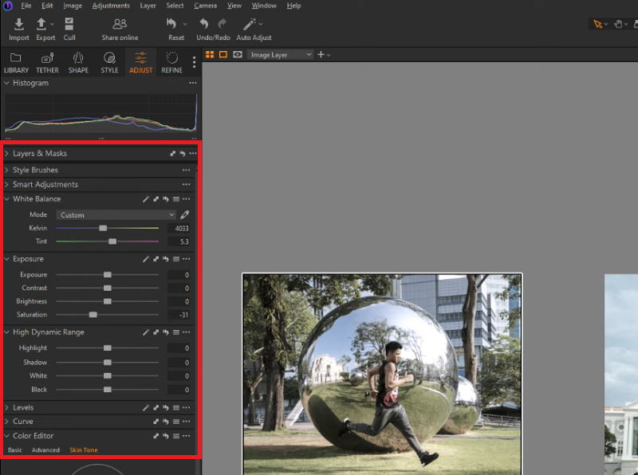638x475 pixels.
Task: Collapse the Exposure panel
Action: pos(6,259)
